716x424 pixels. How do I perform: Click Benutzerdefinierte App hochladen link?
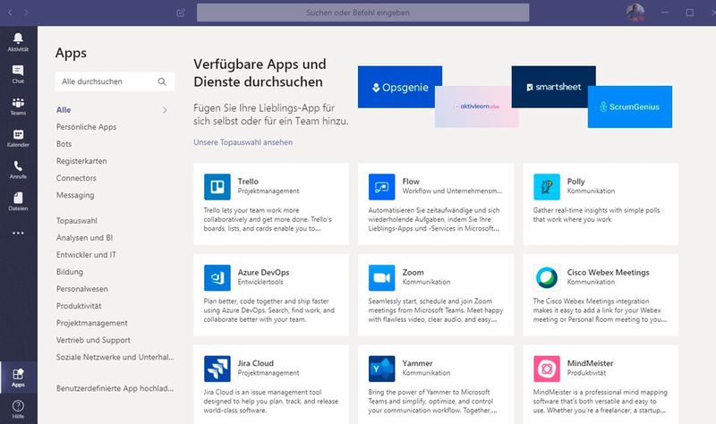tap(112, 389)
